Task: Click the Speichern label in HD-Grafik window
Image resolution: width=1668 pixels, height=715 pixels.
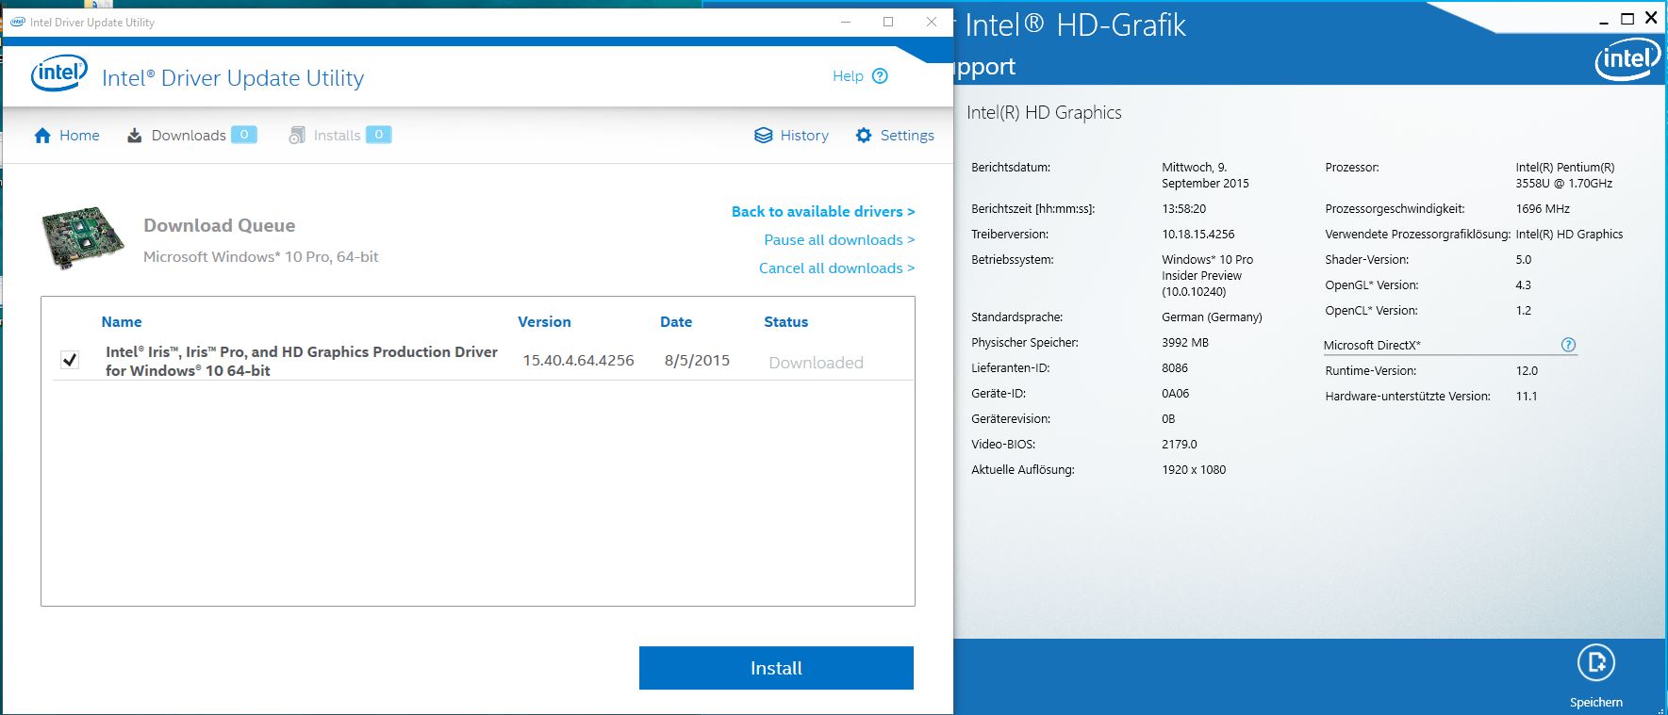Action: tap(1596, 703)
